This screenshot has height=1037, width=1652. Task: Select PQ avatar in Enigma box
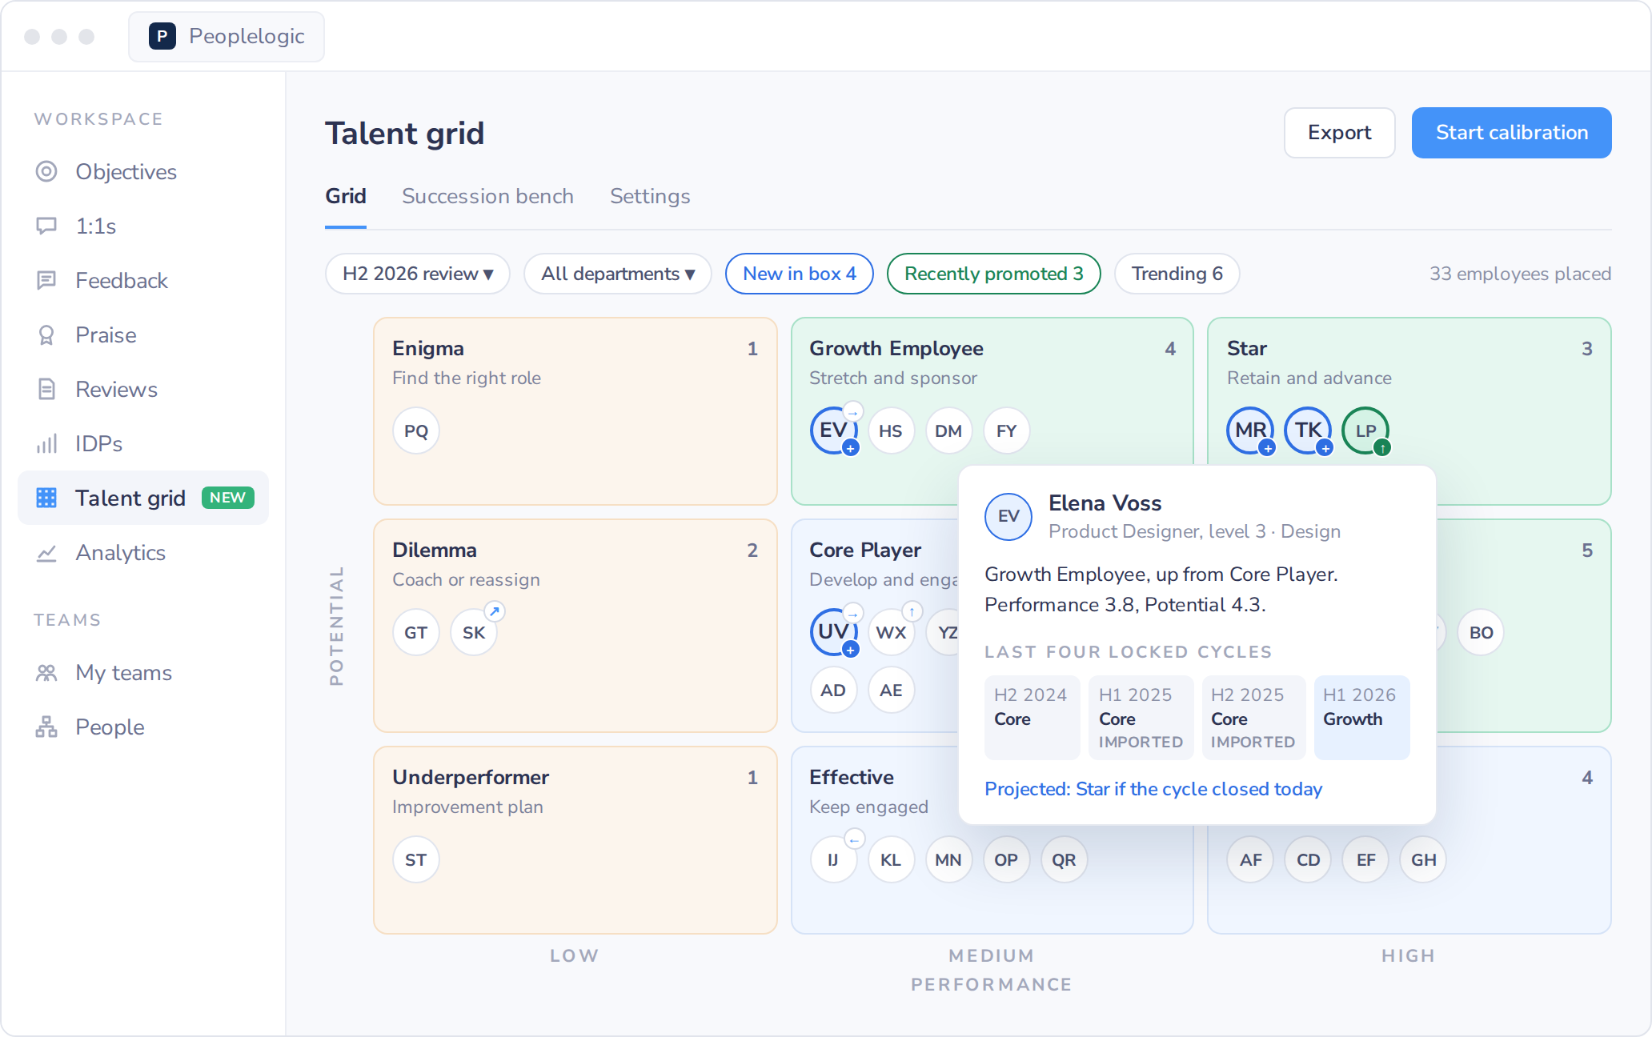click(x=416, y=430)
